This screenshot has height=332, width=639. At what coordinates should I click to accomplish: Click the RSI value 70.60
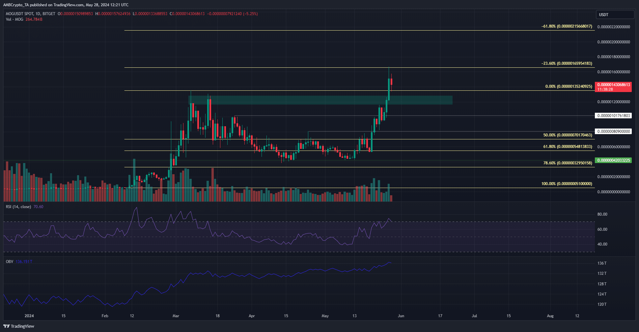(38, 207)
